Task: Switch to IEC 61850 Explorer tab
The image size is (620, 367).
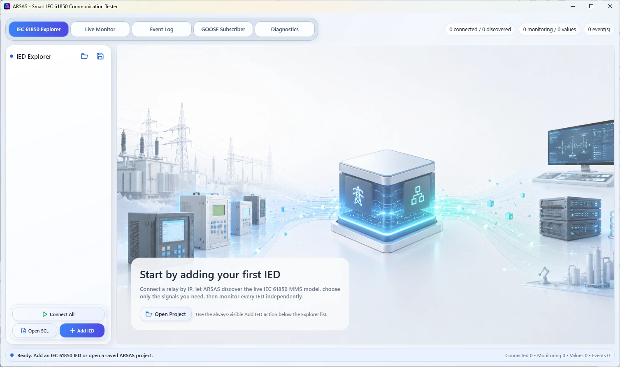Action: click(39, 29)
